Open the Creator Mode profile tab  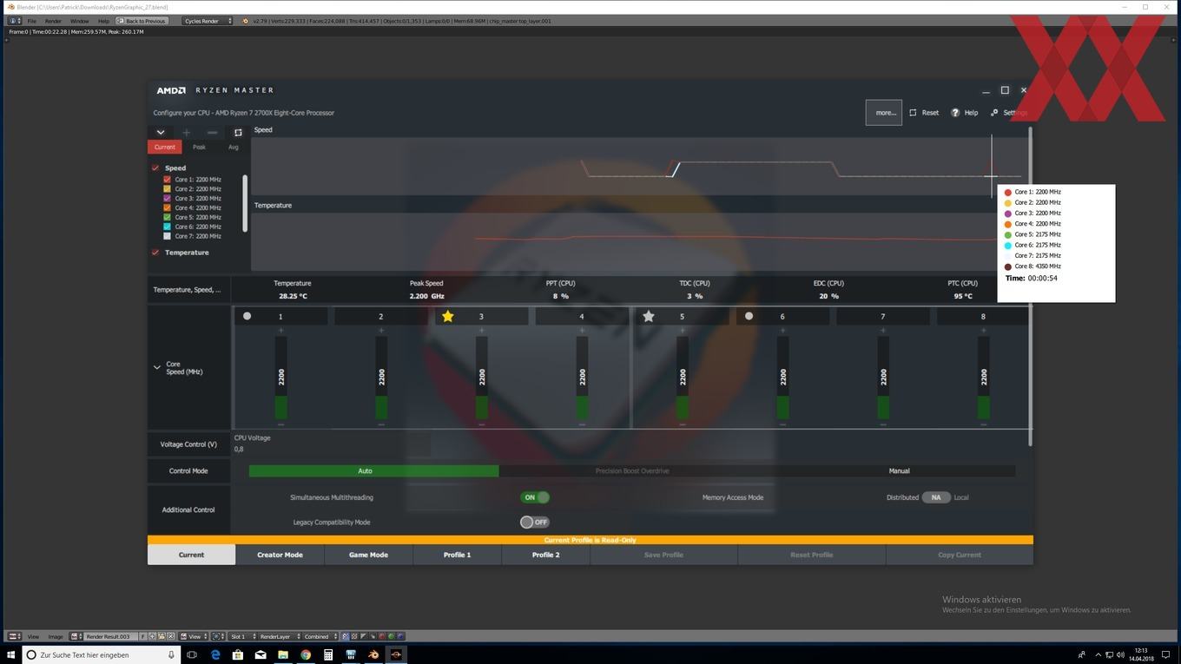pyautogui.click(x=280, y=555)
